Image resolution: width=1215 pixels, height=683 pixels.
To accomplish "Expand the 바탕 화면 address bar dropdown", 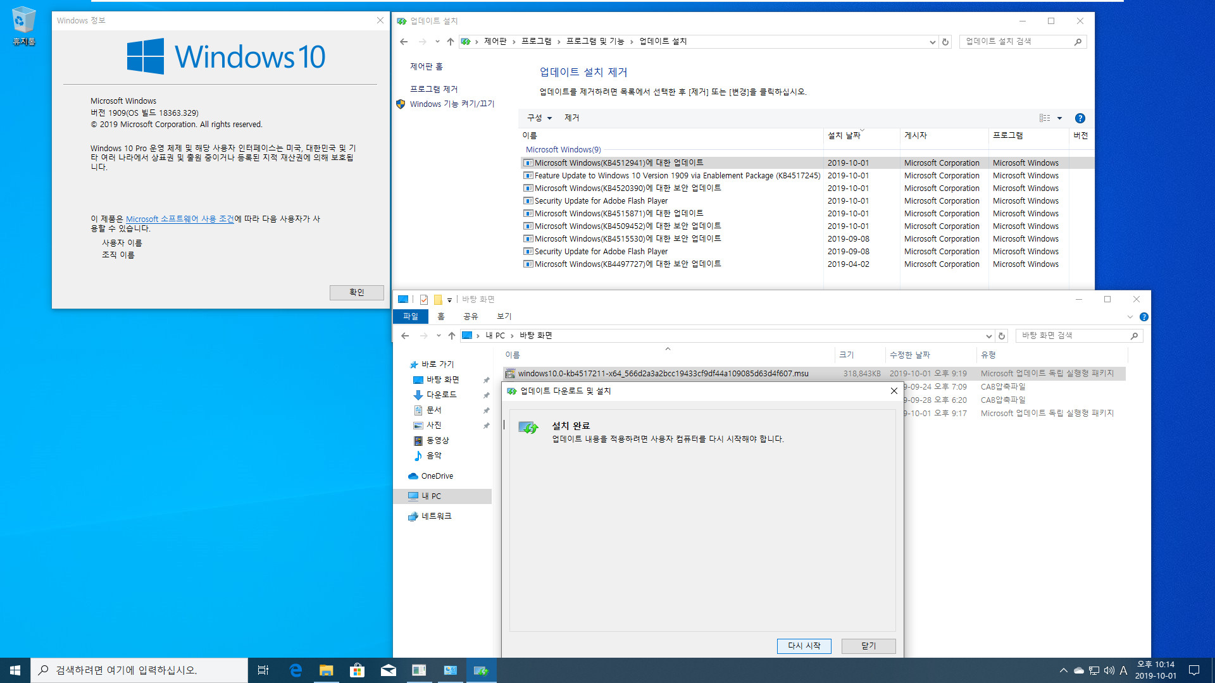I will (988, 336).
